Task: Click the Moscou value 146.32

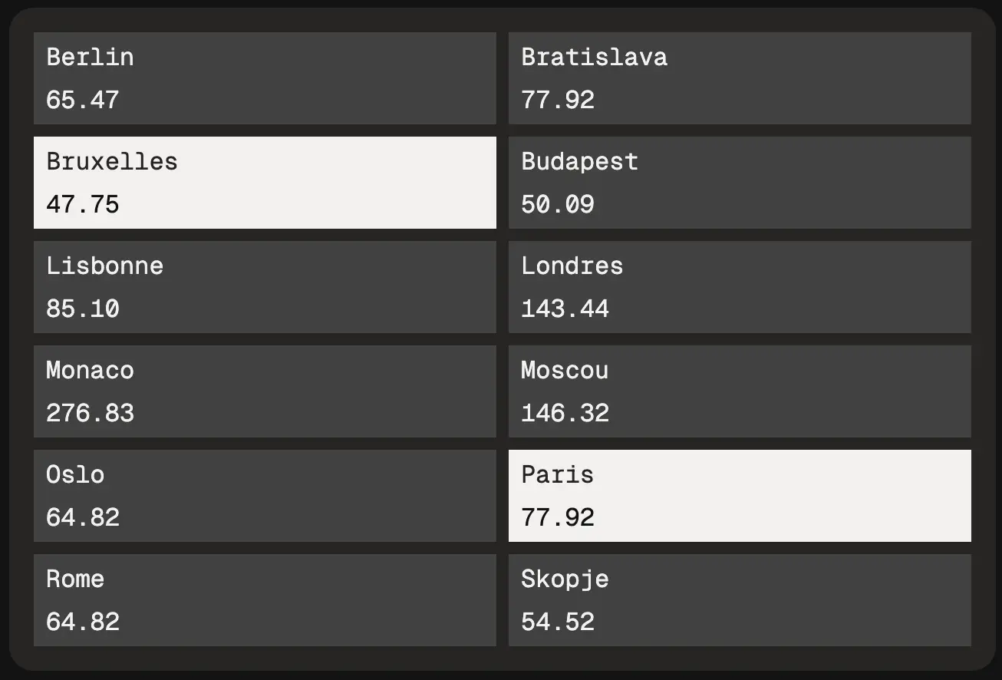Action: [565, 413]
